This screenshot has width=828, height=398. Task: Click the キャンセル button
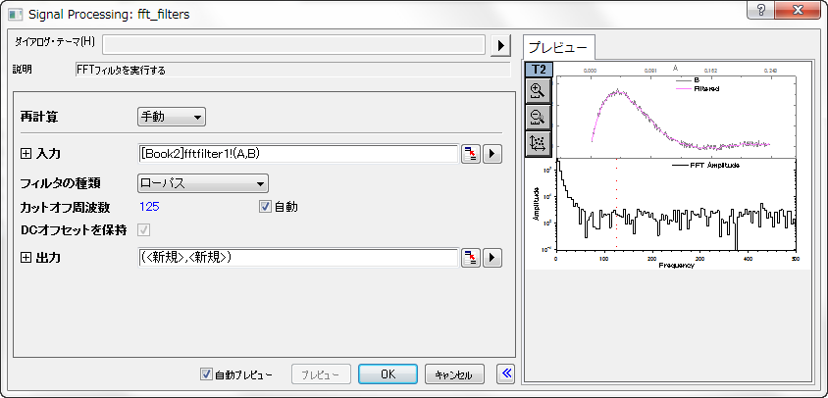pos(453,374)
